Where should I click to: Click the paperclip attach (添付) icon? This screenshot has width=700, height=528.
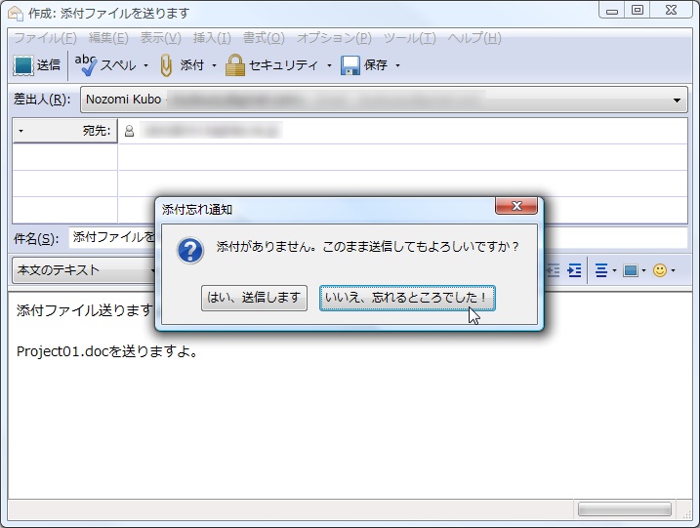(x=166, y=65)
